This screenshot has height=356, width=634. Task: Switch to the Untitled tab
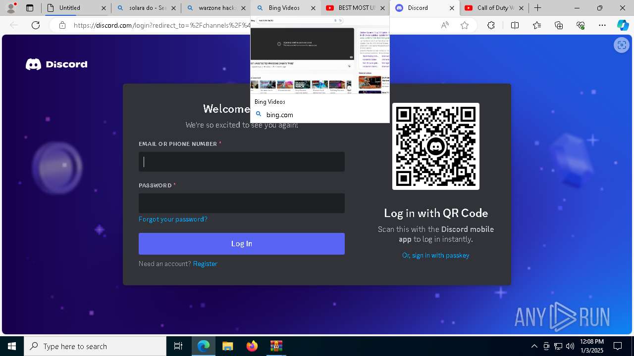[x=76, y=8]
